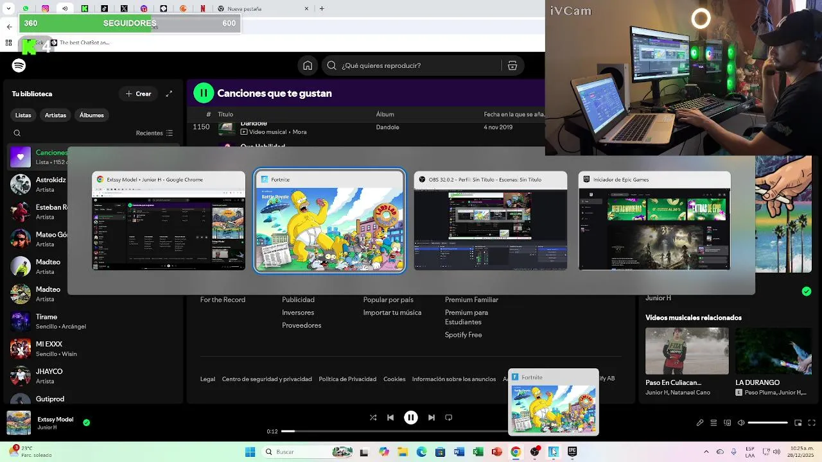Open the Recientes sort dropdown
This screenshot has height=462, width=822.
[x=154, y=133]
